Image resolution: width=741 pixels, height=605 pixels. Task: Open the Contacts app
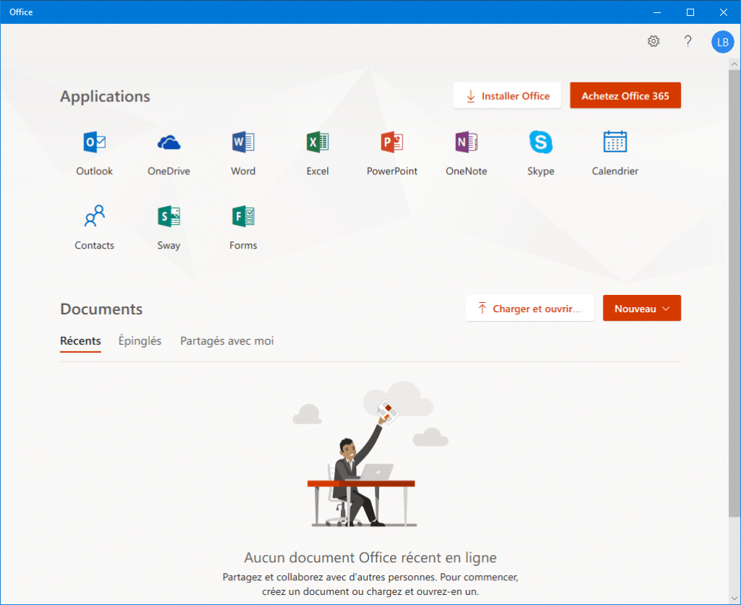point(95,228)
